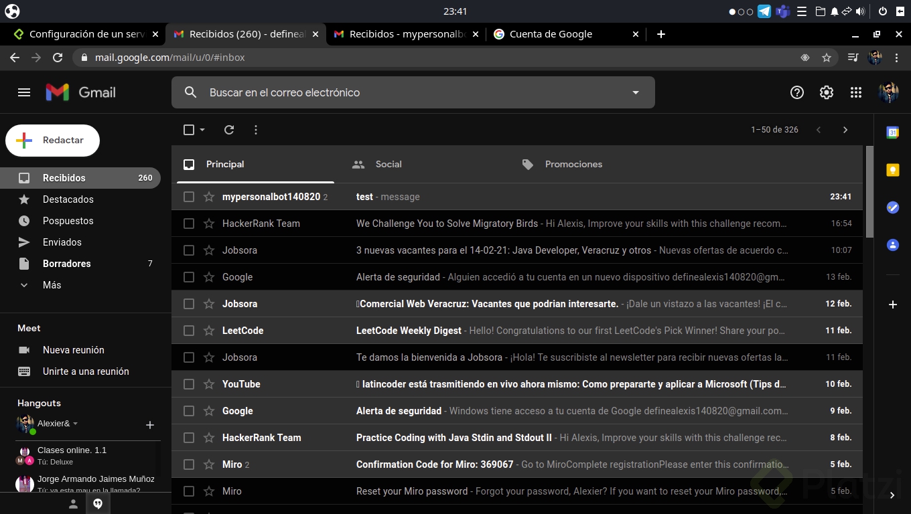Open Hangouts contacts person icon

tap(74, 504)
